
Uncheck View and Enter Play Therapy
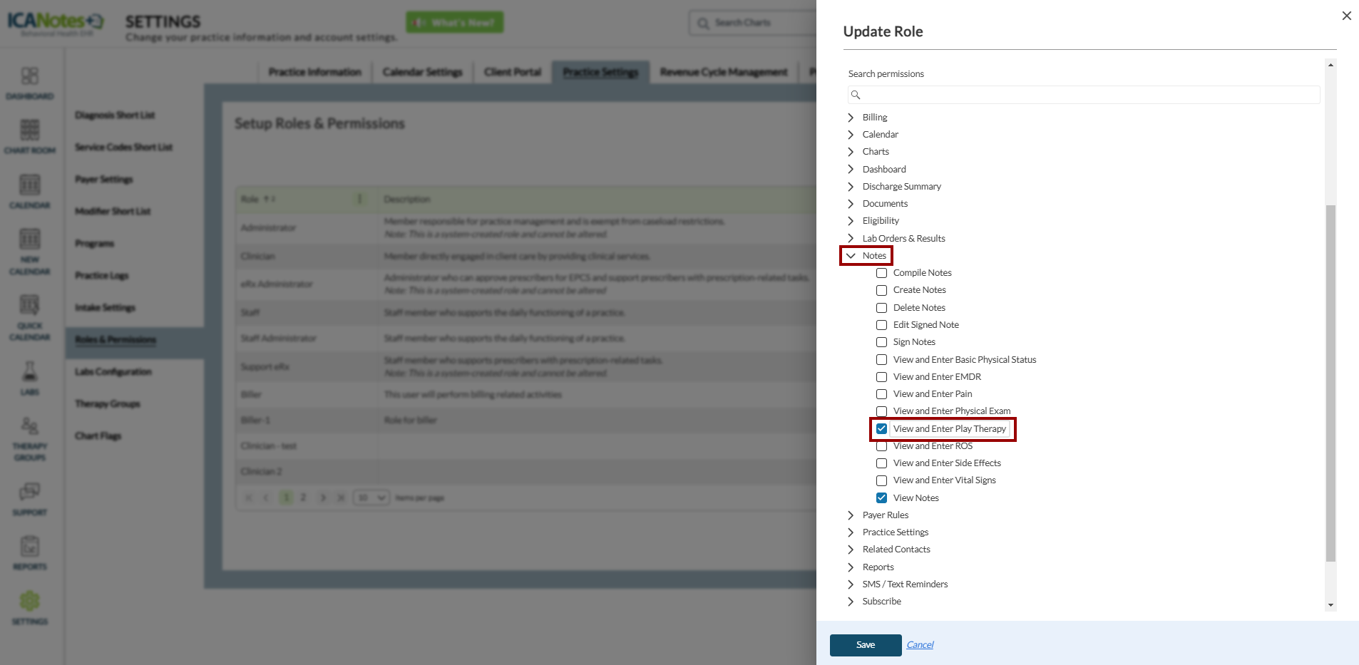(x=882, y=429)
